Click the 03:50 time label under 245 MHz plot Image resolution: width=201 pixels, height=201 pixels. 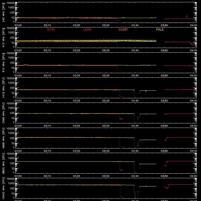pos(164,25)
